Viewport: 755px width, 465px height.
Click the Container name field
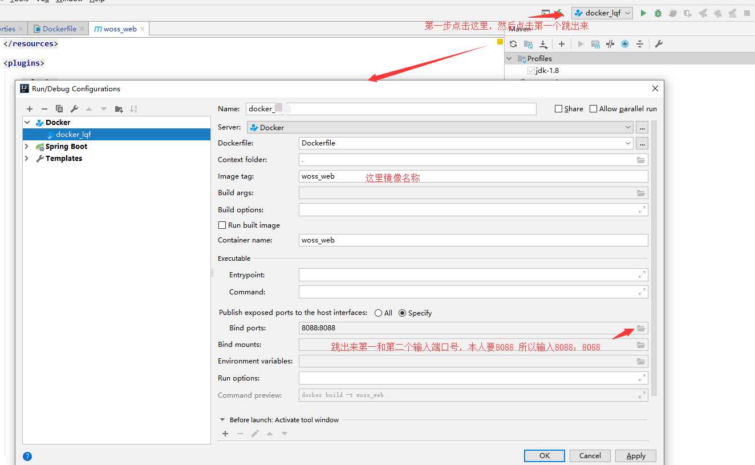[473, 240]
